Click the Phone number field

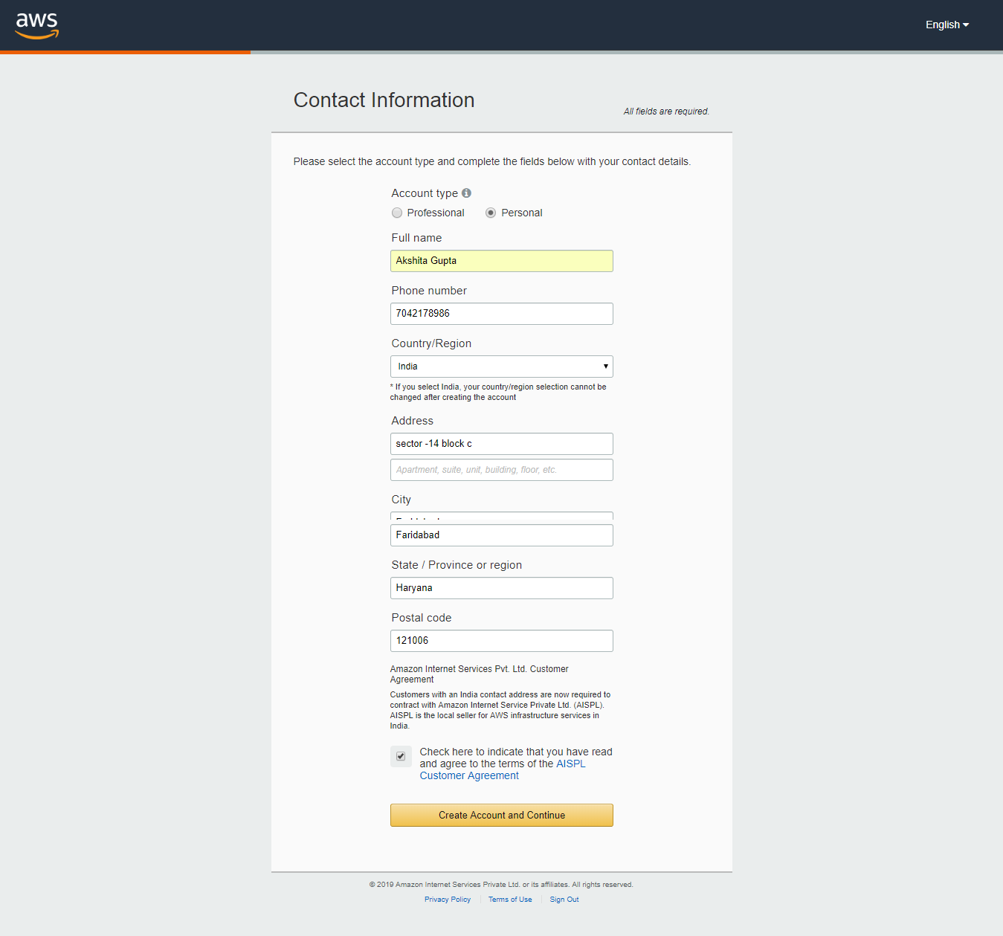coord(502,314)
